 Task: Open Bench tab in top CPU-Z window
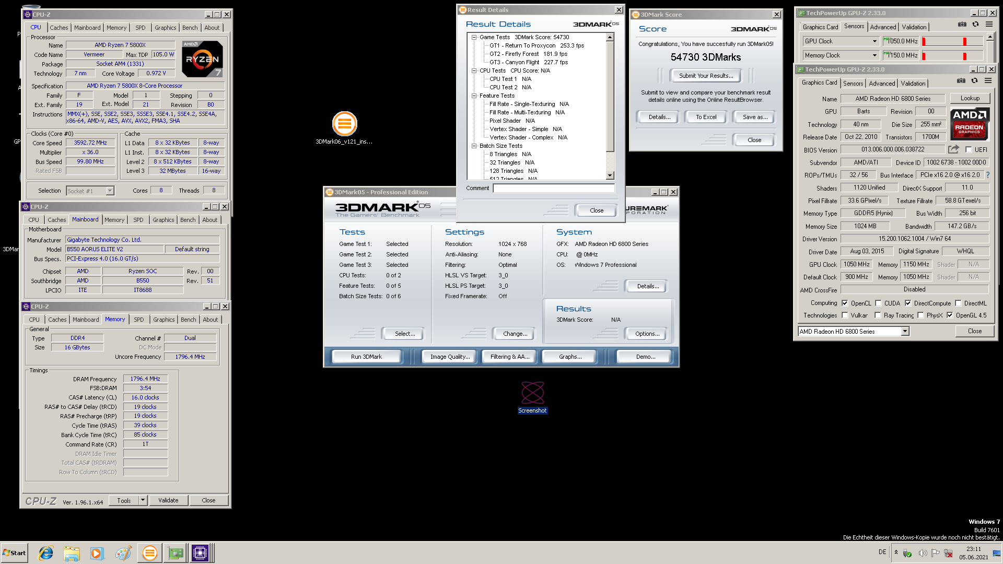(190, 28)
